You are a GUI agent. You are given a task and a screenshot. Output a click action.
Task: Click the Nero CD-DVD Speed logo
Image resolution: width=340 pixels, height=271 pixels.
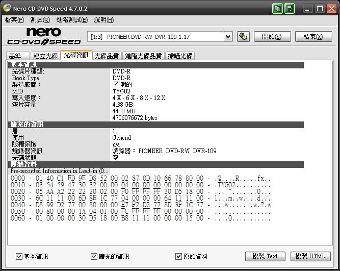(43, 37)
